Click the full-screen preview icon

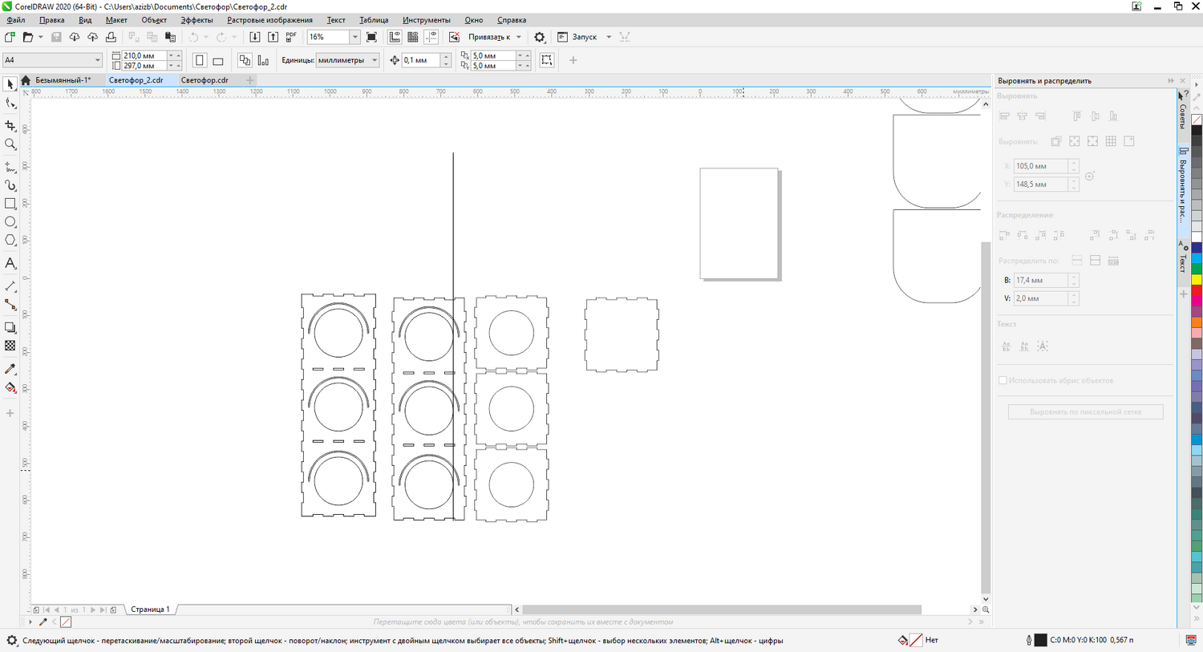[371, 37]
